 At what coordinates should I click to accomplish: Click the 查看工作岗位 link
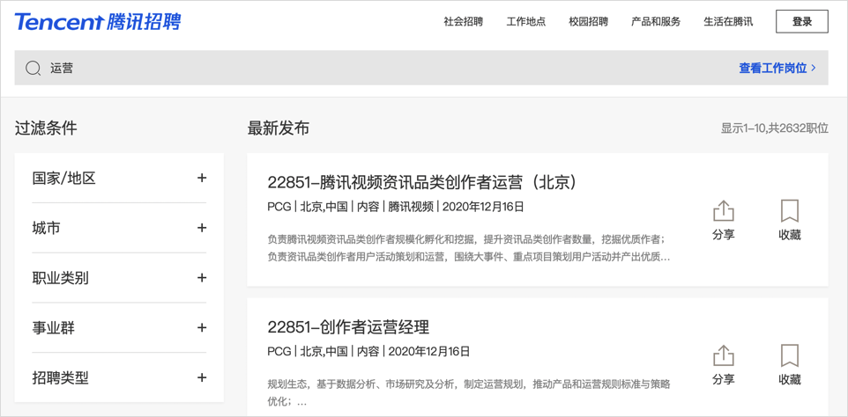777,68
